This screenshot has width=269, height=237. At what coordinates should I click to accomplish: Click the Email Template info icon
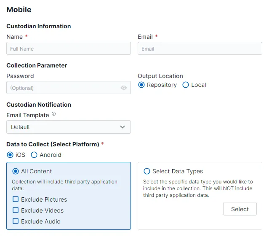tap(53, 114)
